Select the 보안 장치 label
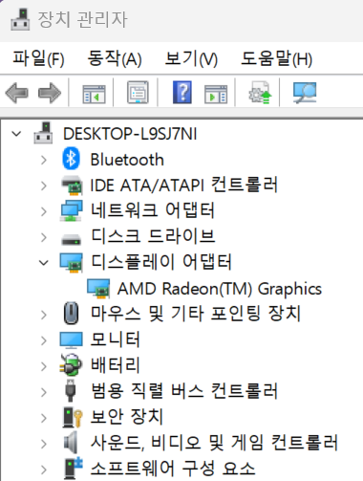The image size is (363, 481). pyautogui.click(x=127, y=417)
